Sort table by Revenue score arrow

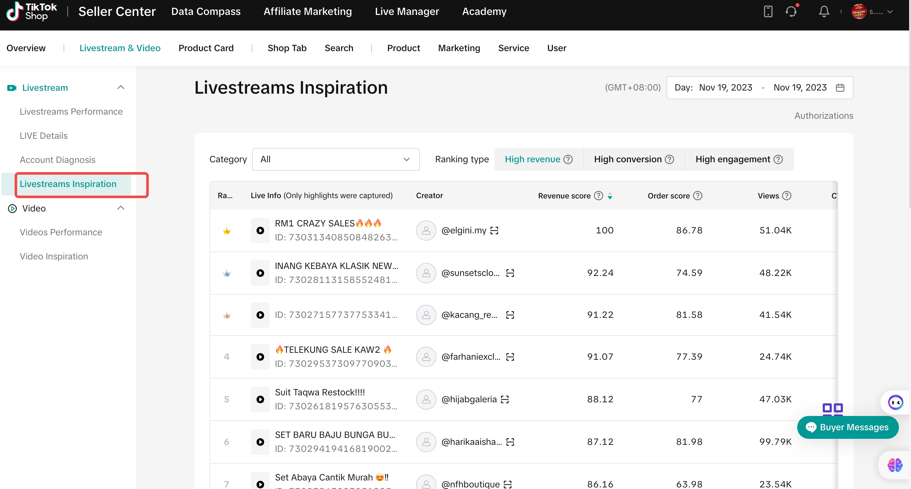[x=610, y=196]
